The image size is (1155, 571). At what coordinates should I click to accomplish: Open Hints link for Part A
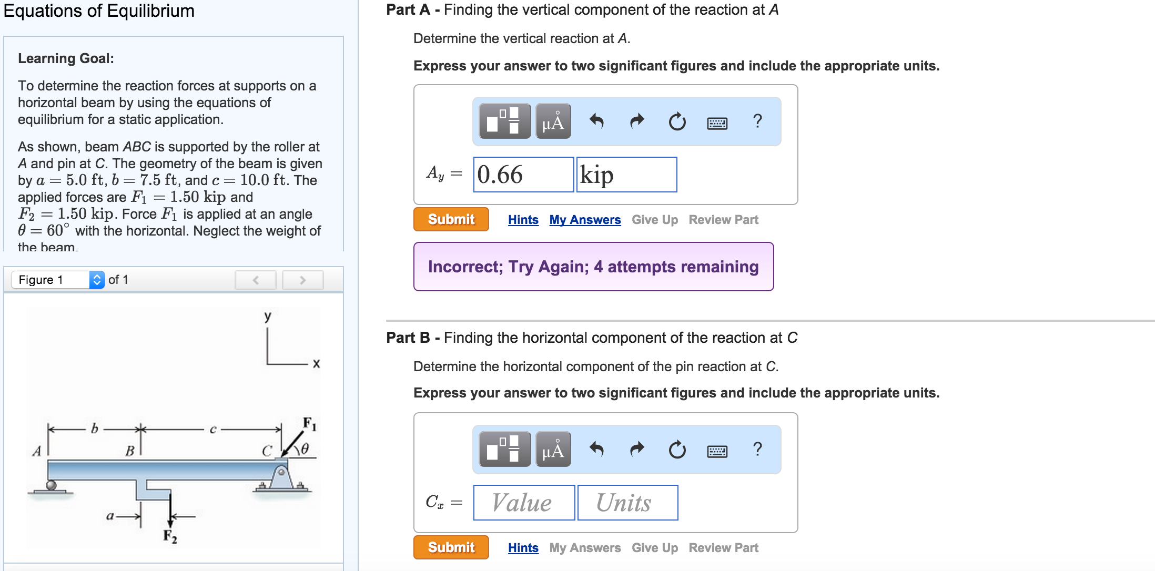tap(523, 220)
